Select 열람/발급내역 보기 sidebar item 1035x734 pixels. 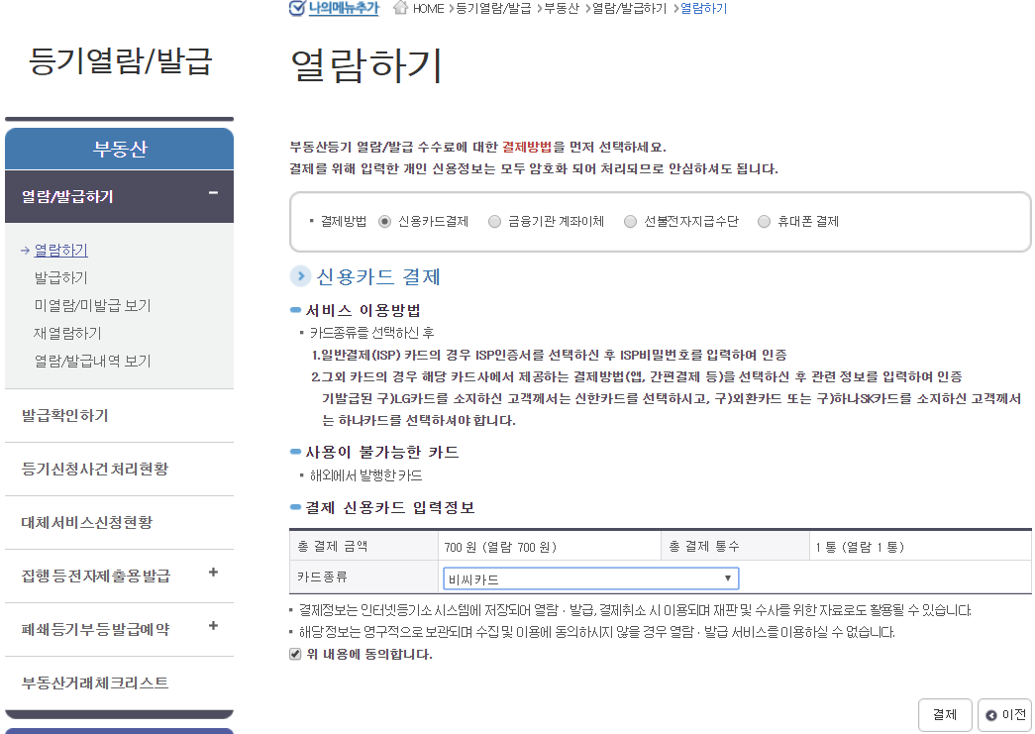(x=92, y=362)
